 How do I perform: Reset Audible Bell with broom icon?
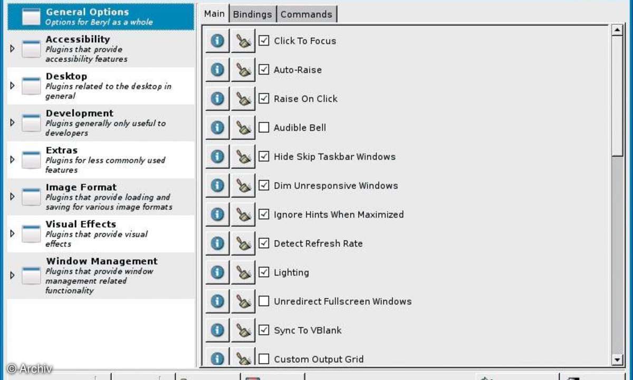tap(243, 128)
